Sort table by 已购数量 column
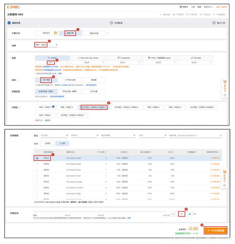The width and height of the screenshot is (235, 244). 192,152
